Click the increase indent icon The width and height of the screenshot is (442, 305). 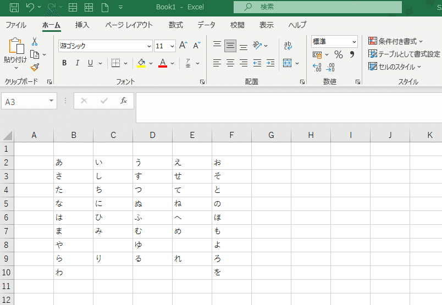[270, 63]
